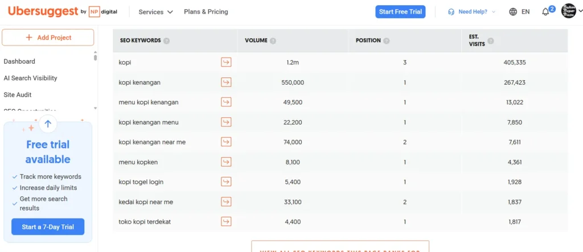This screenshot has width=583, height=252.
Task: Open the globe language icon
Action: point(513,12)
